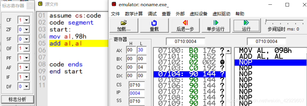This screenshot has width=307, height=106.
Task: Click source line 'code segment'
Action: [x=72, y=23]
